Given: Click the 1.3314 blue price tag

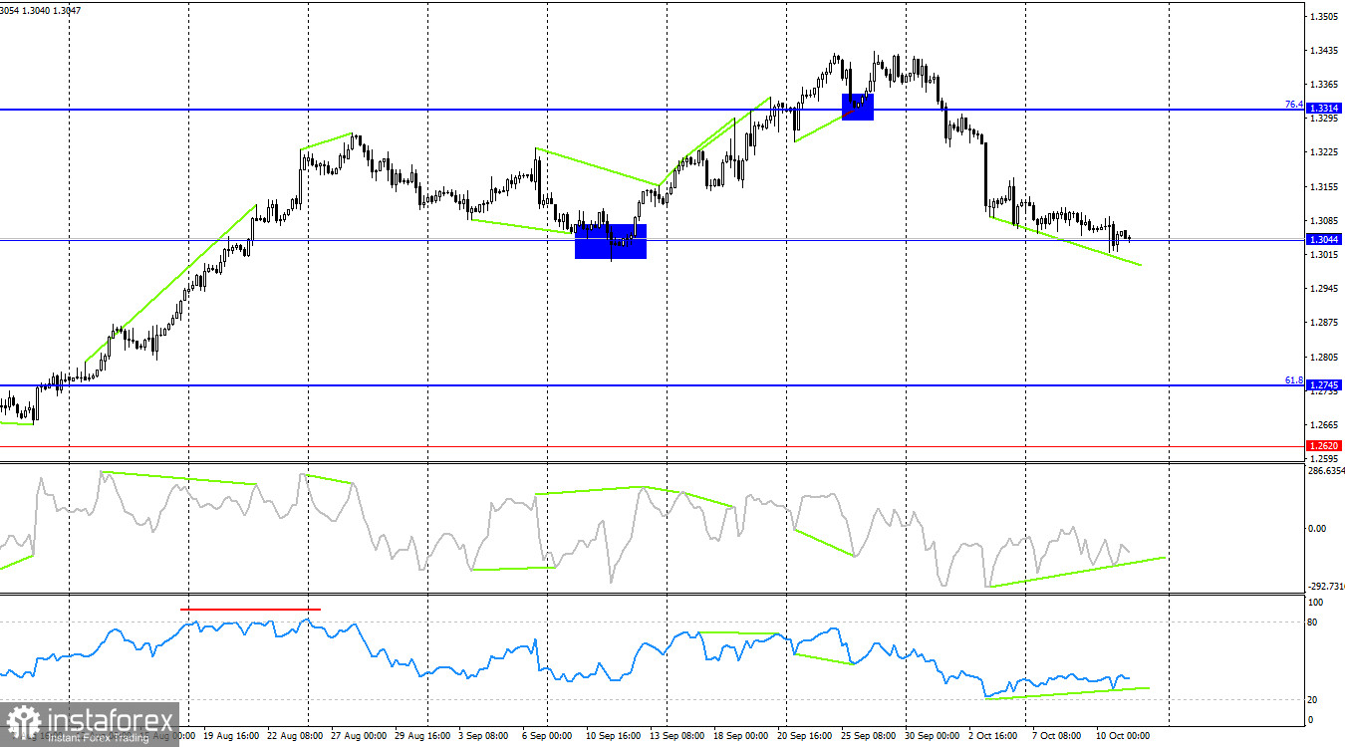Looking at the screenshot, I should [x=1324, y=108].
